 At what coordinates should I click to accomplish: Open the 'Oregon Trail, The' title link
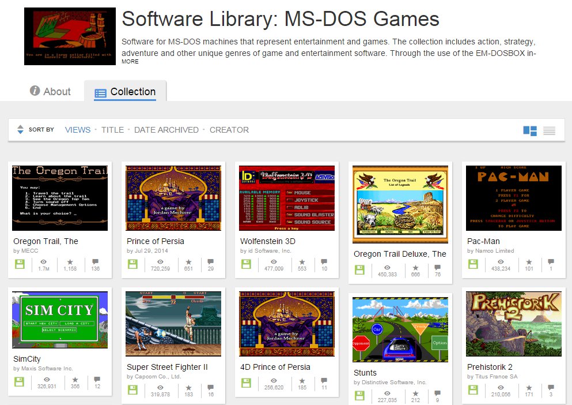(46, 241)
